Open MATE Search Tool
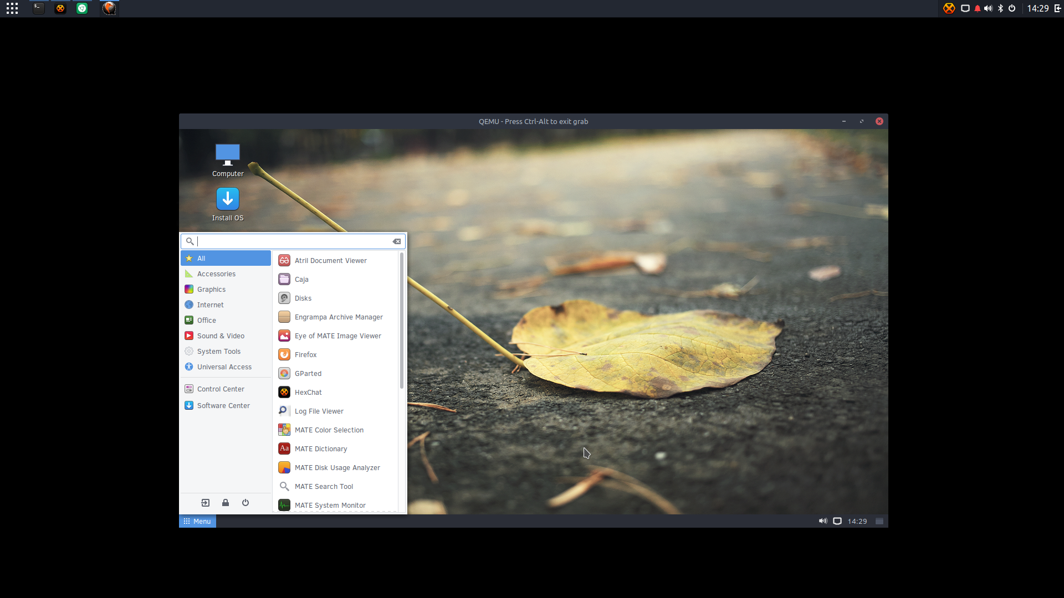1064x598 pixels. pos(336,487)
